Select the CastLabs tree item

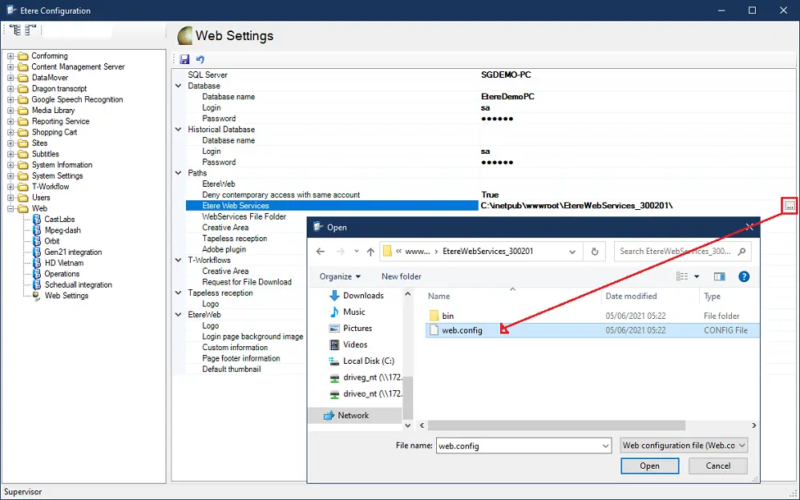click(x=59, y=220)
